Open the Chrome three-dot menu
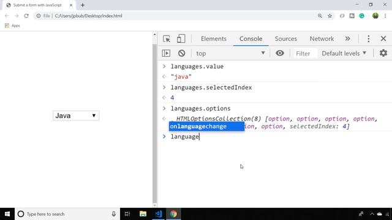The height and width of the screenshot is (220, 392). click(x=385, y=16)
